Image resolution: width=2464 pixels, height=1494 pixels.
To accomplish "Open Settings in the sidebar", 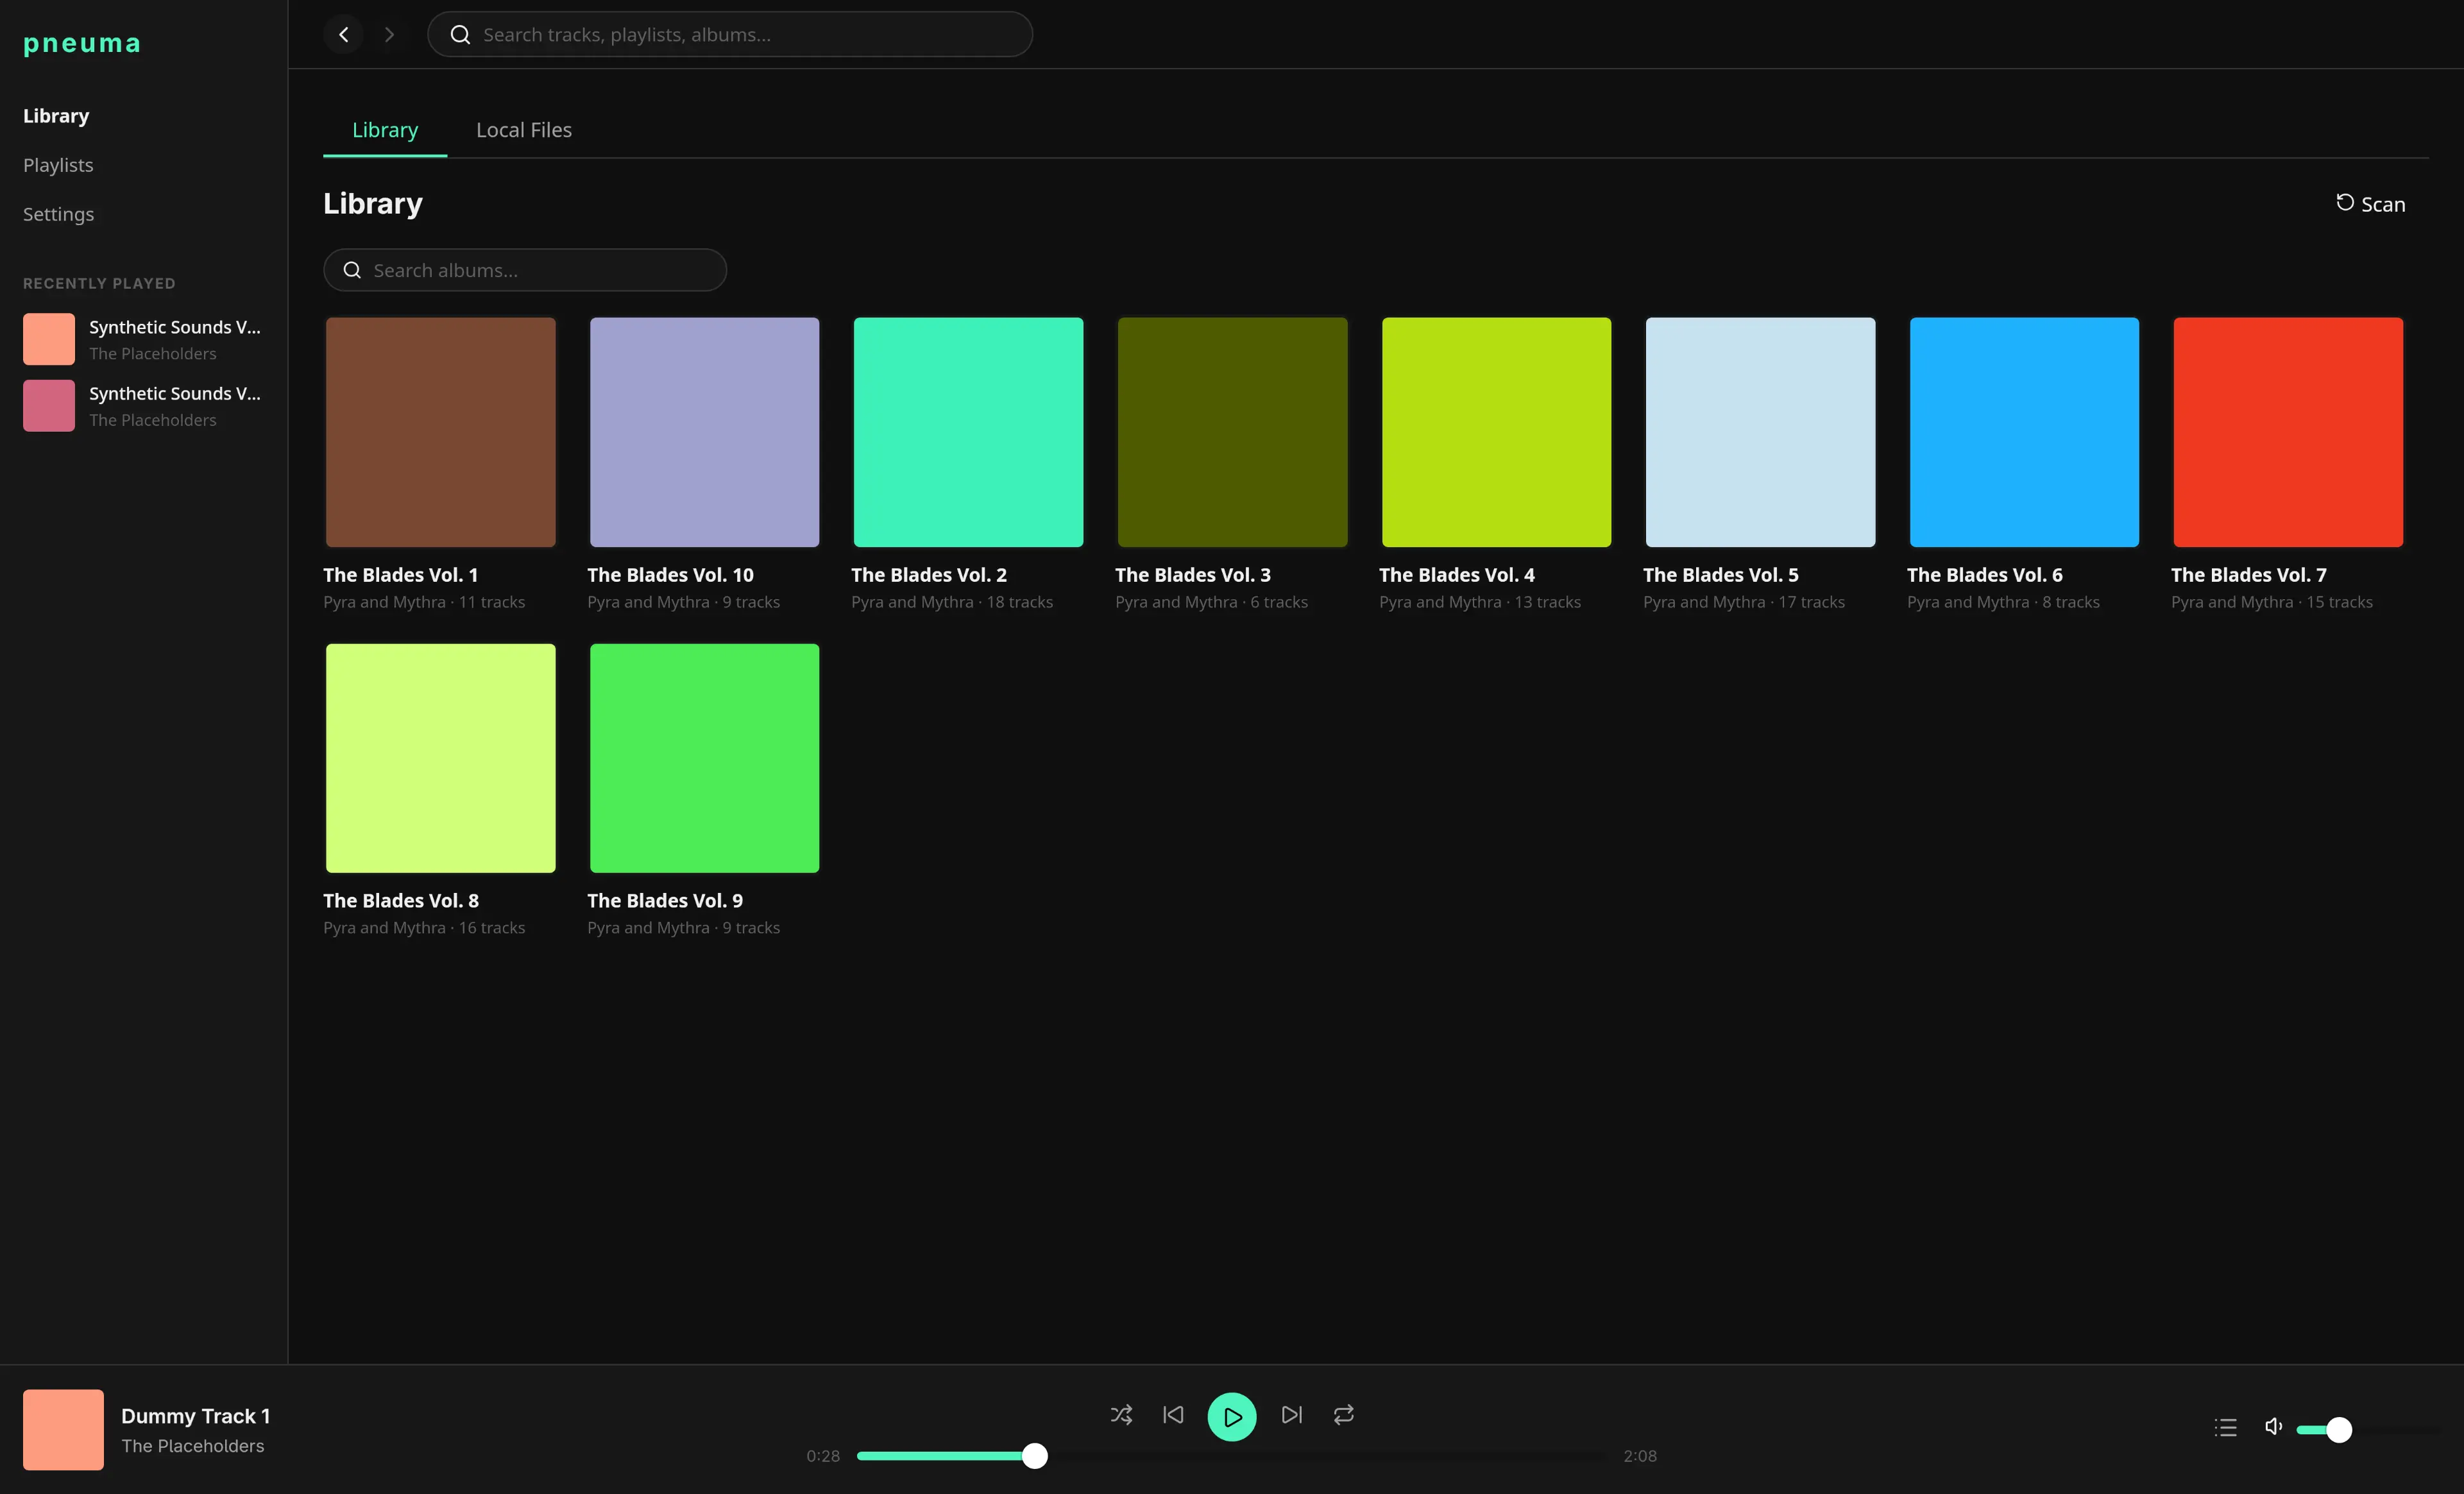I will tap(58, 214).
